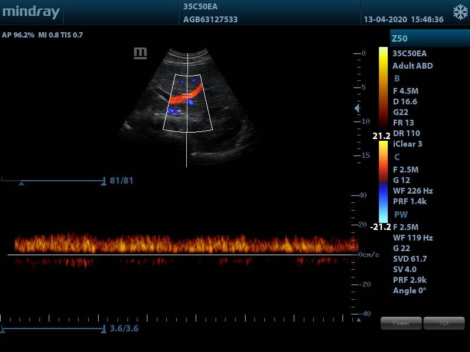
Task: Click the spectrum sweep position triangle marker
Action: (x=2, y=331)
